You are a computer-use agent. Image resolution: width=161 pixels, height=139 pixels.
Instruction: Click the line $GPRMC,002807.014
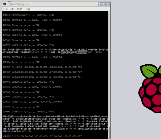click(28, 112)
